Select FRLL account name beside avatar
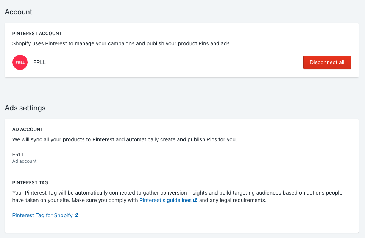This screenshot has height=238, width=365. (40, 62)
